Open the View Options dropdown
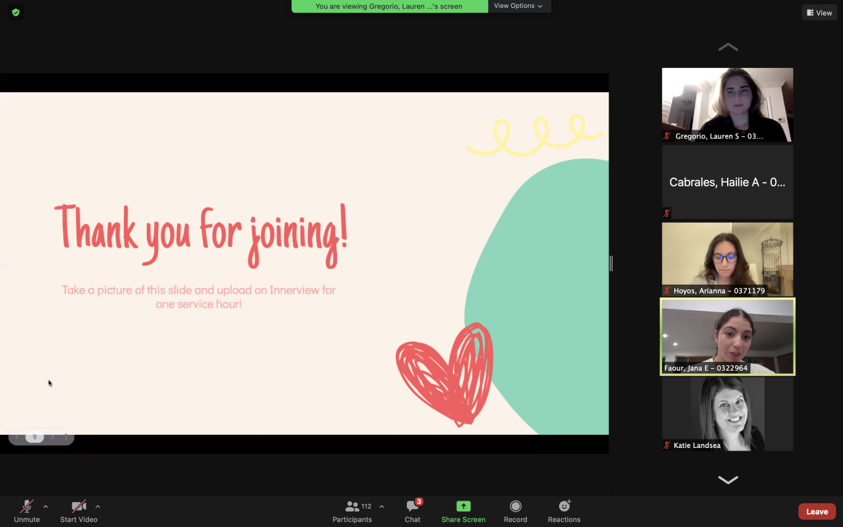Screen dimensions: 843x527 pos(518,6)
